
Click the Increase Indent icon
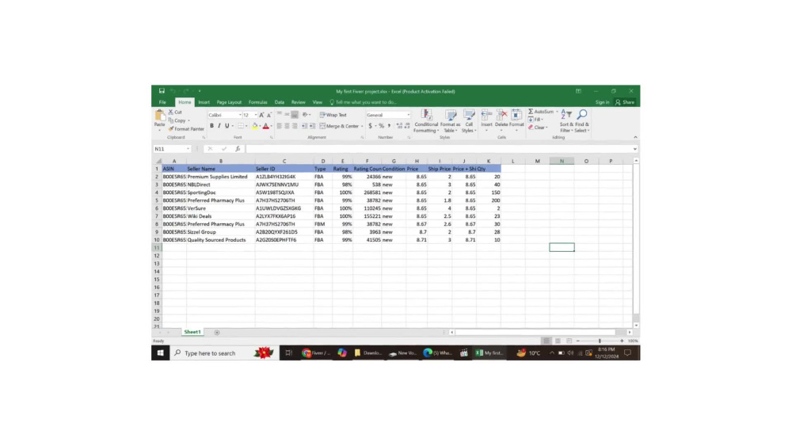[312, 126]
